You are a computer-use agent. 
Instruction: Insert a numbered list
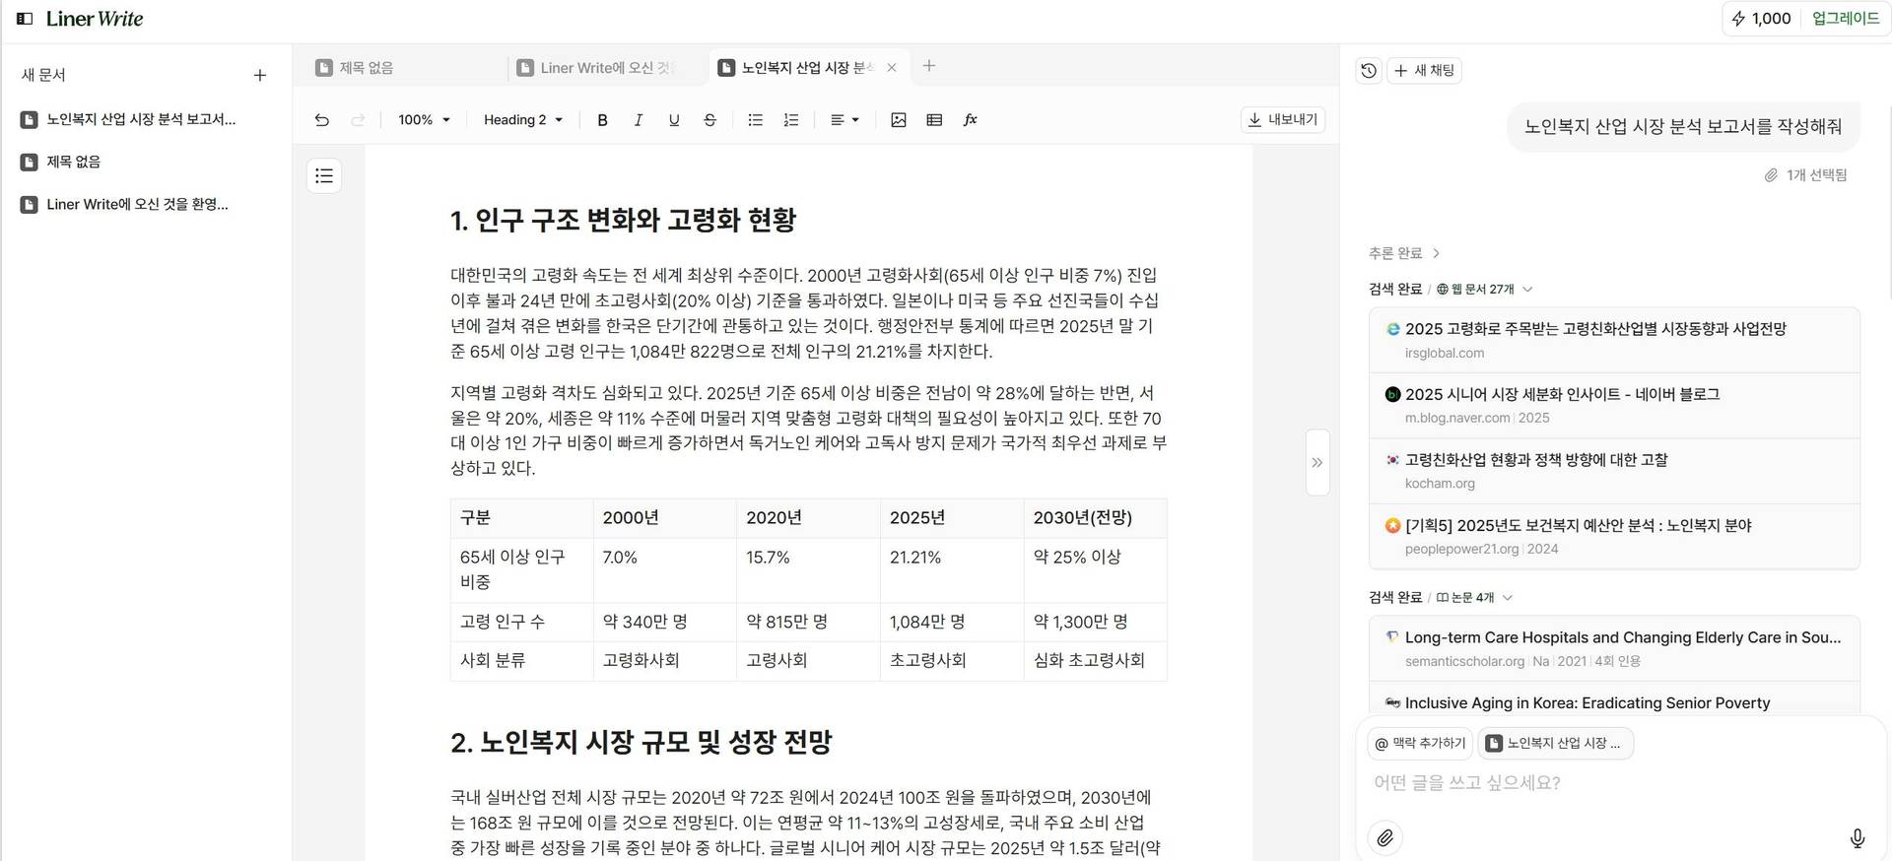[791, 120]
